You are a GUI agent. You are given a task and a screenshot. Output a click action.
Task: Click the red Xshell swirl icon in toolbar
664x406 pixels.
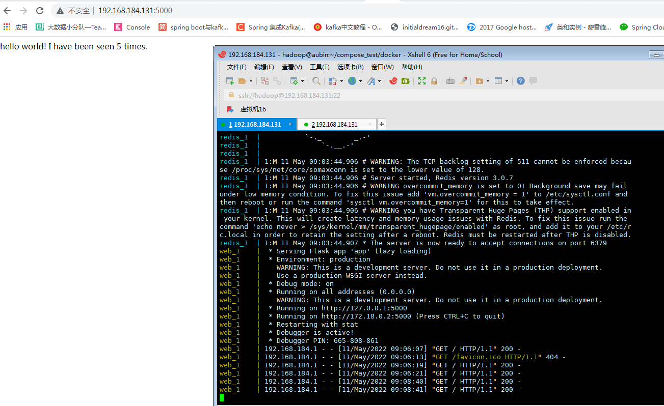[393, 81]
